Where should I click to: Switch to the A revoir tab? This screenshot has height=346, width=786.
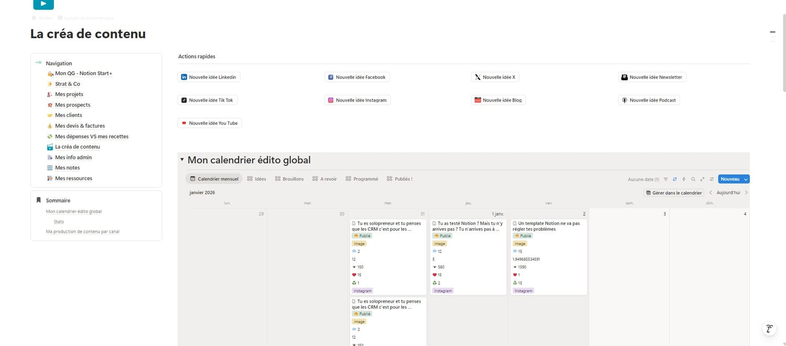[324, 179]
